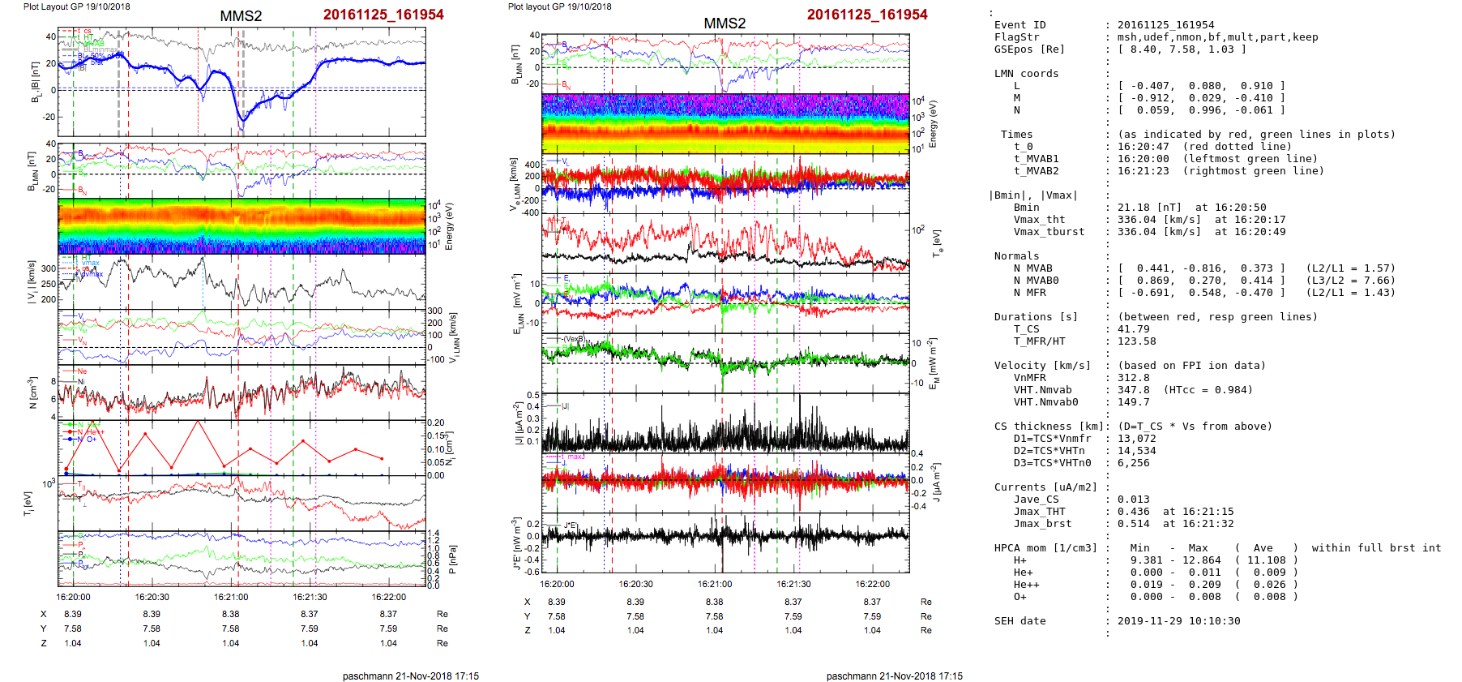Click the 16:22:00 time label under right plot
The image size is (1462, 682).
[872, 584]
